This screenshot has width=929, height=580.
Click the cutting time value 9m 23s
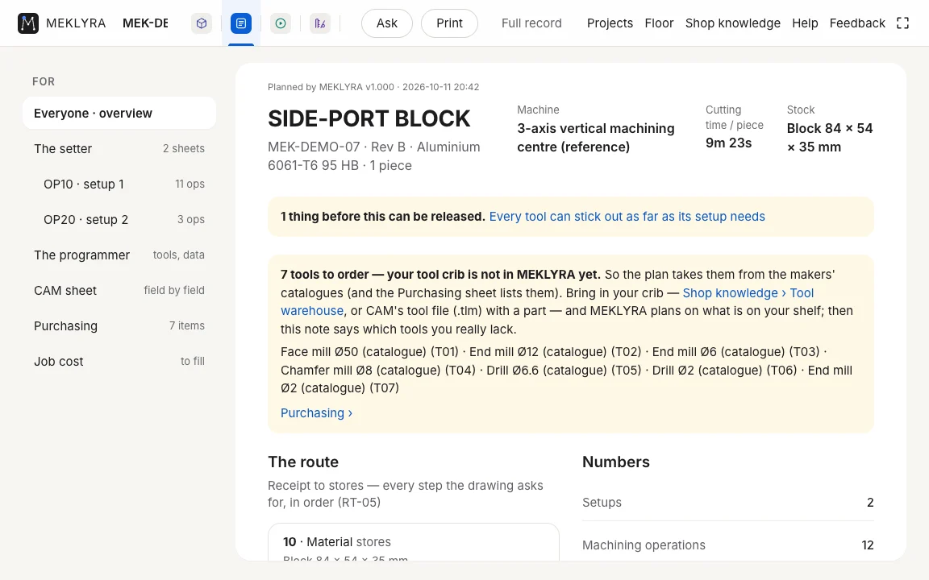[728, 143]
